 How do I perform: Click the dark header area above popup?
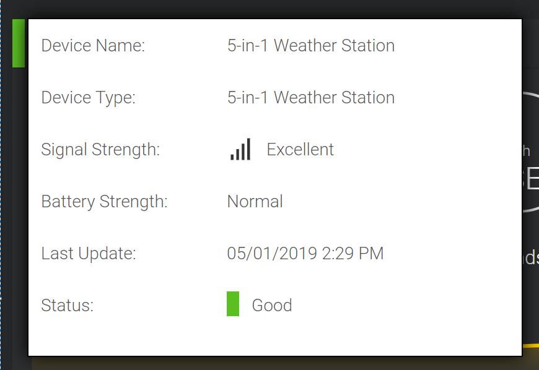(x=269, y=9)
